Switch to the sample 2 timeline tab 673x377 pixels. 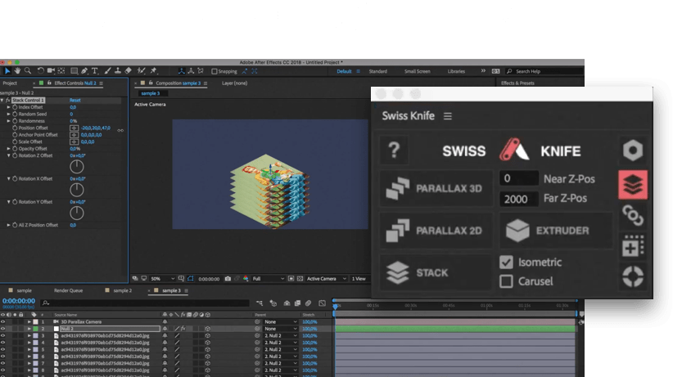pos(122,290)
